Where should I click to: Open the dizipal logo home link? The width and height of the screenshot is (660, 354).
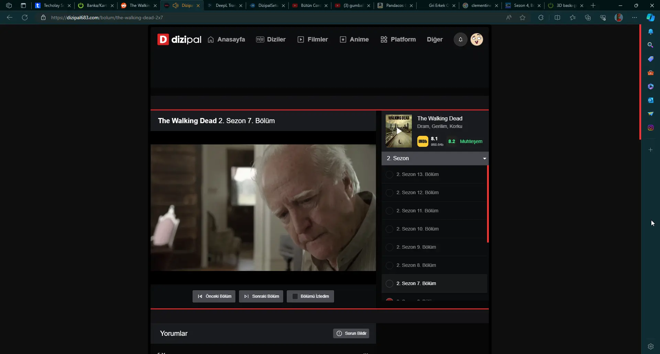pos(179,39)
